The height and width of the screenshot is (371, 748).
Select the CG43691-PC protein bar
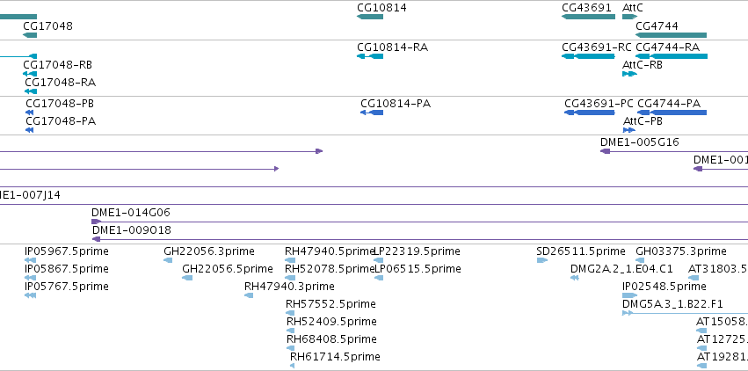[590, 113]
